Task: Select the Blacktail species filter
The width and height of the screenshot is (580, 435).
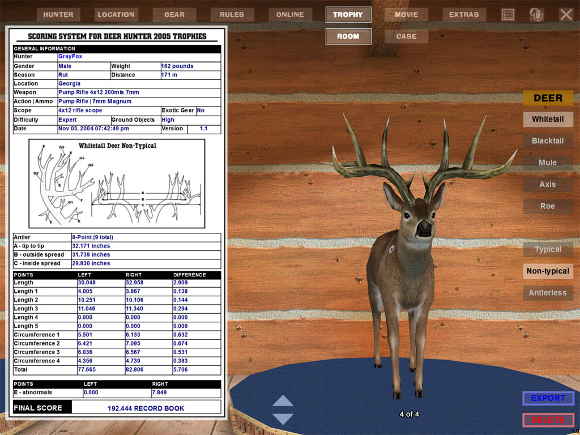Action: (548, 141)
